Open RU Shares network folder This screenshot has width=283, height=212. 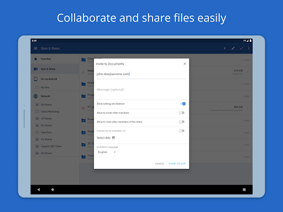click(55, 125)
